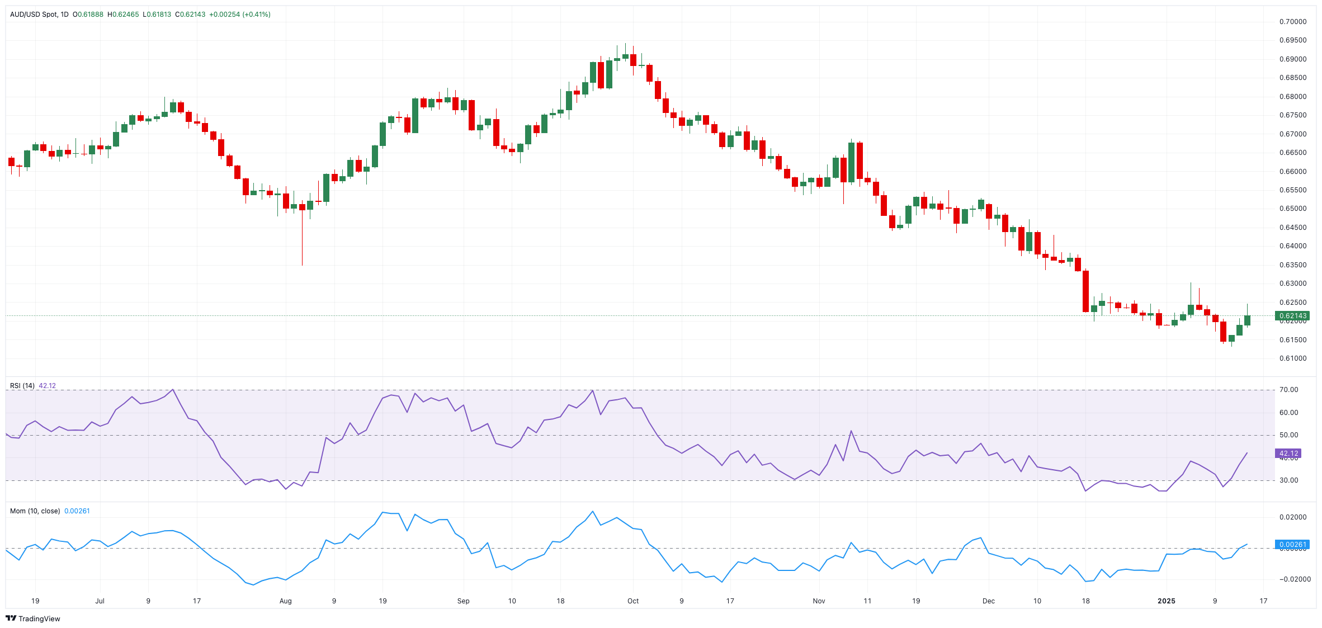The image size is (1322, 628).
Task: Click the 70.00 RSI overbought scale label
Action: click(1289, 390)
